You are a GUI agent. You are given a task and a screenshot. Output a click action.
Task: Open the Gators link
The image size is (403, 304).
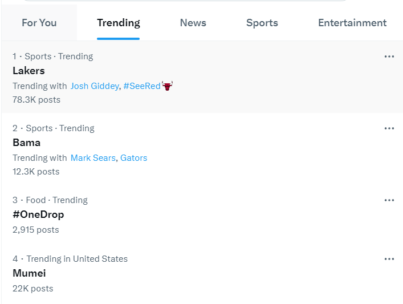tap(133, 157)
